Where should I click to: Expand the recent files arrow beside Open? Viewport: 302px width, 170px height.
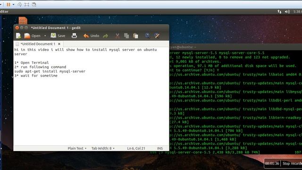click(45, 36)
